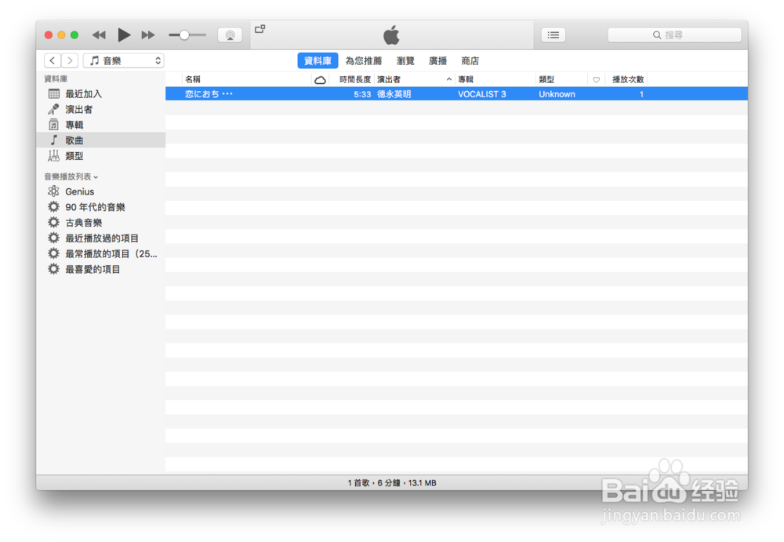Close the iTunes window red button
Viewport: 784px width, 542px height.
click(x=49, y=35)
